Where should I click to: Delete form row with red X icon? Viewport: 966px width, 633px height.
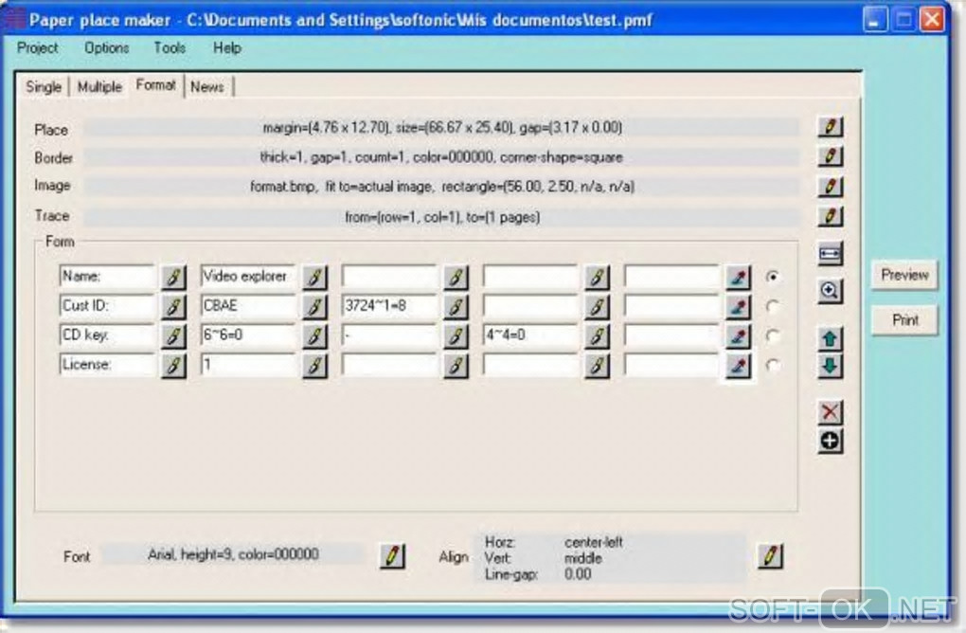pyautogui.click(x=830, y=411)
